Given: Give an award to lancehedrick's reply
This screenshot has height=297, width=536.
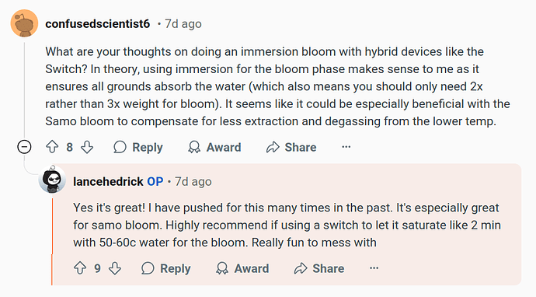Looking at the screenshot, I should (x=242, y=268).
